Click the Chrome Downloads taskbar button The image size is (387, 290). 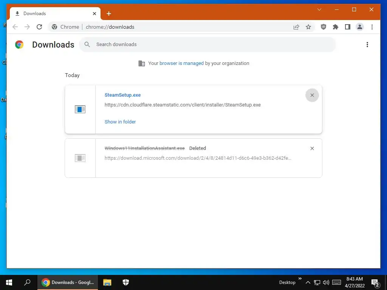[x=68, y=282]
